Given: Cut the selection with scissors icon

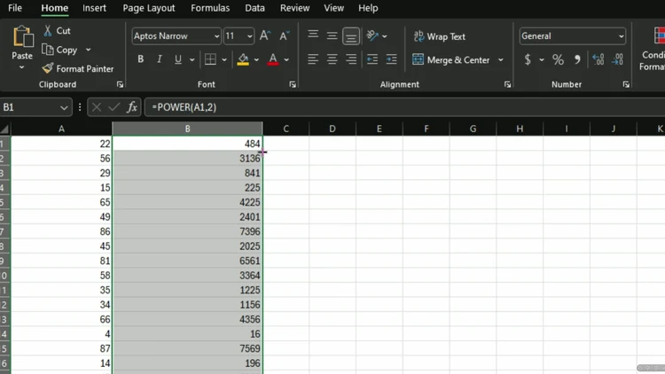Looking at the screenshot, I should (x=48, y=30).
